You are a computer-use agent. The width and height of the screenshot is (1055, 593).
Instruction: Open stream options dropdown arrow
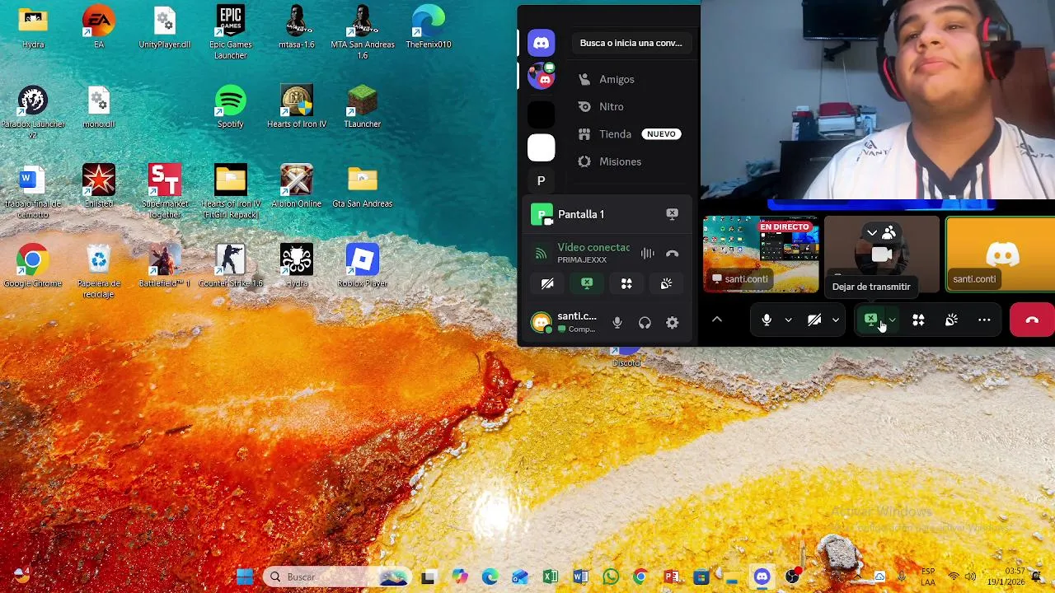(892, 320)
